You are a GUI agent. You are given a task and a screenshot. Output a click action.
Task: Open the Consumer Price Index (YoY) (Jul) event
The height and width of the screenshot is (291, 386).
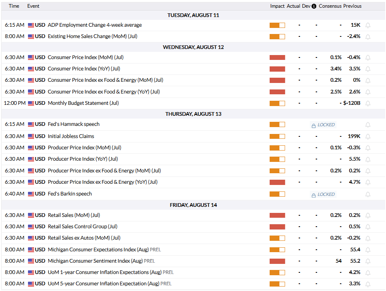(x=84, y=69)
